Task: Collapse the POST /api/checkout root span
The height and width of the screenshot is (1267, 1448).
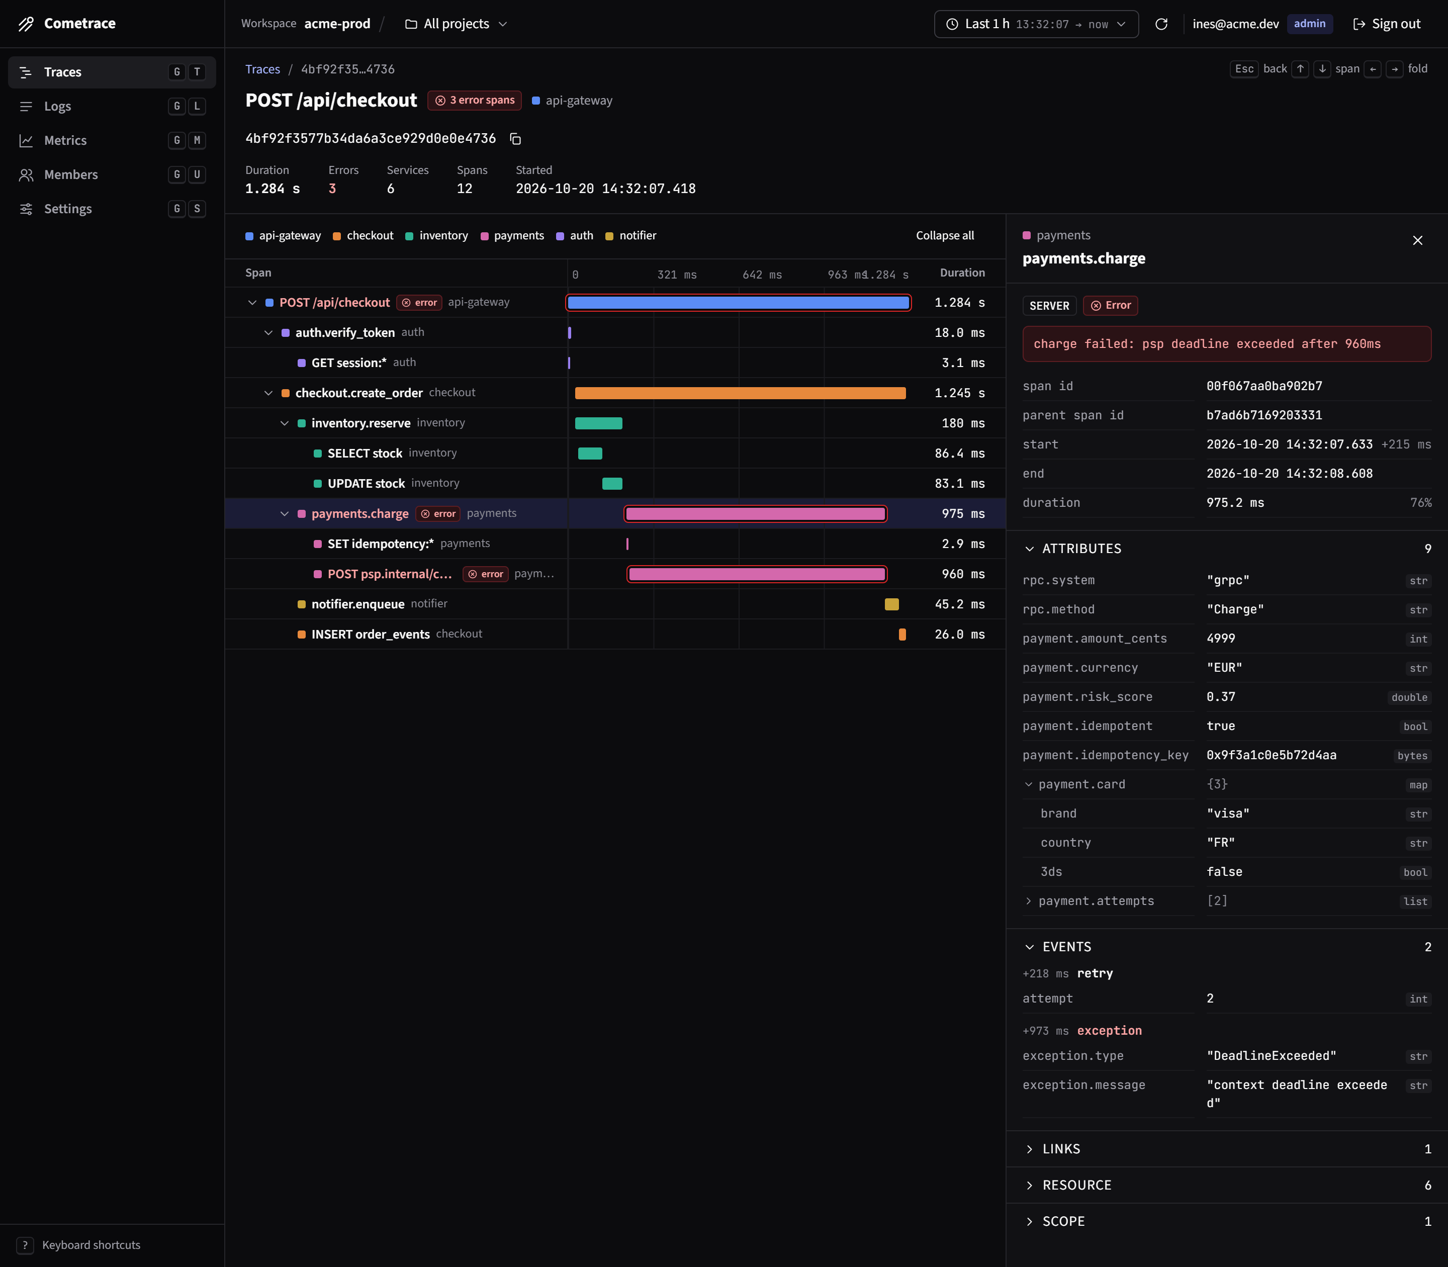Action: [252, 303]
